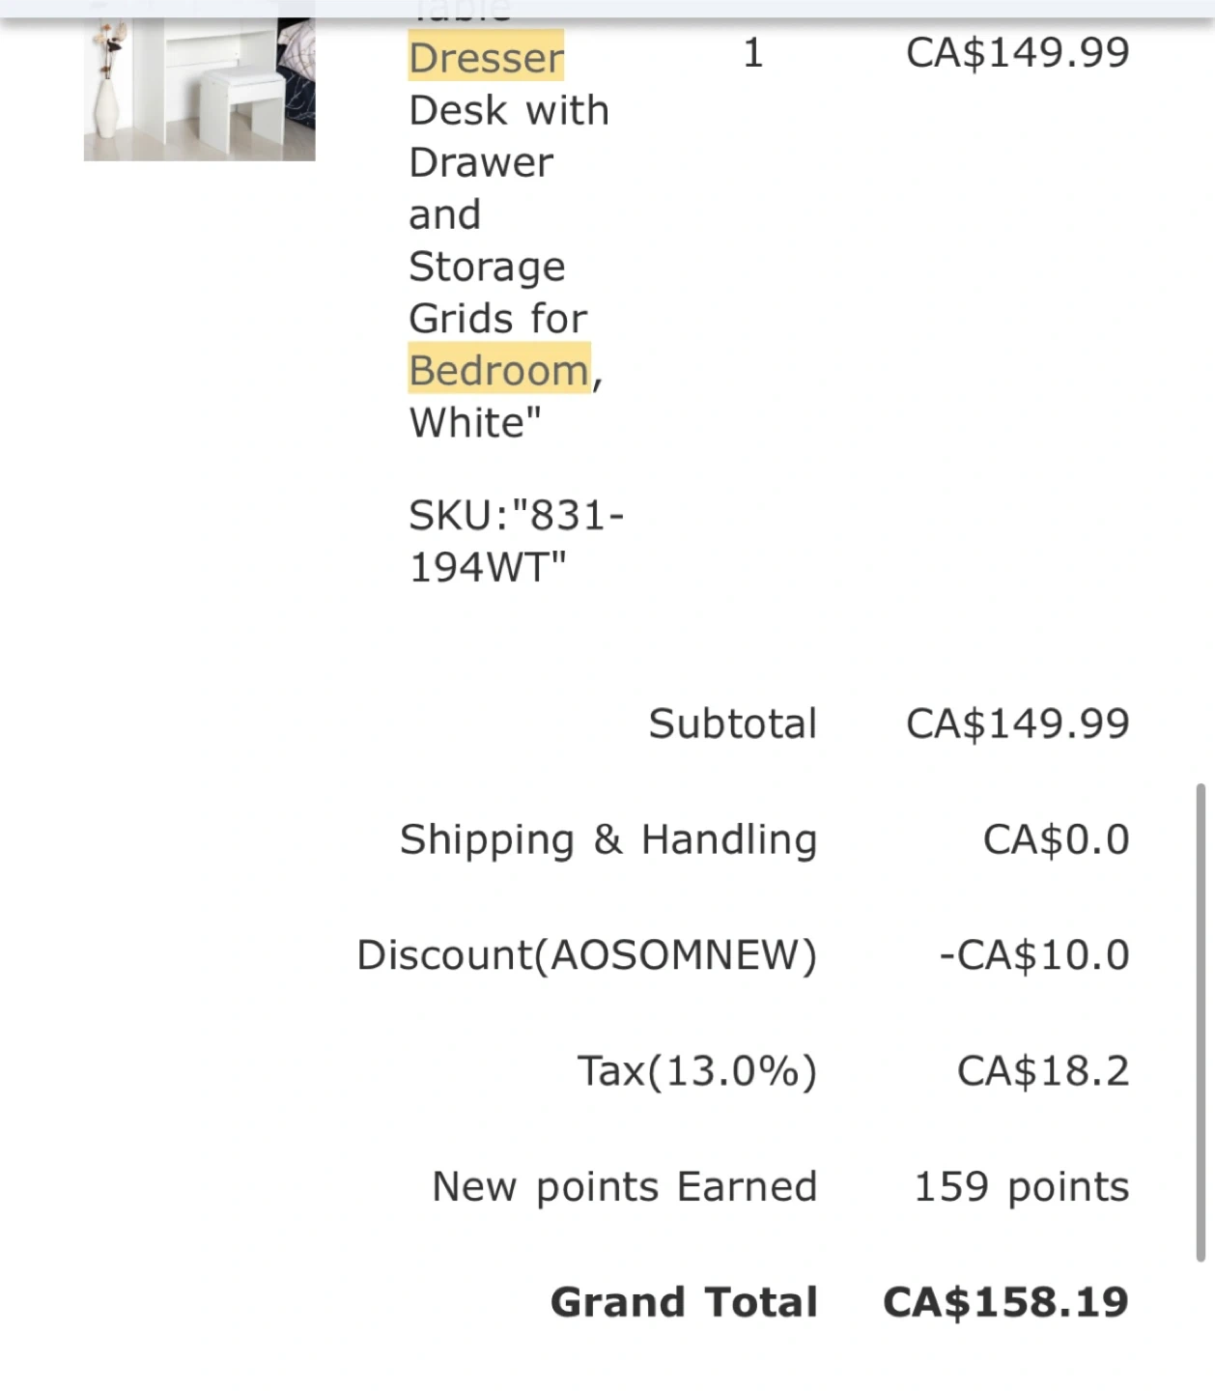The image size is (1215, 1391).
Task: Click the Grand Total label
Action: click(684, 1302)
